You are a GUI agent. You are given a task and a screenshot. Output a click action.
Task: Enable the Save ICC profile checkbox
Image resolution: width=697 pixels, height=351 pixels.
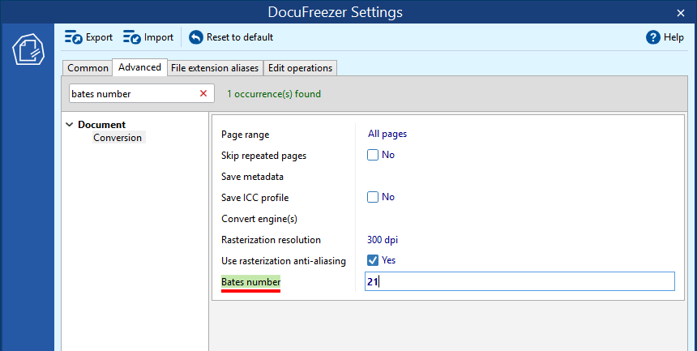pos(373,197)
